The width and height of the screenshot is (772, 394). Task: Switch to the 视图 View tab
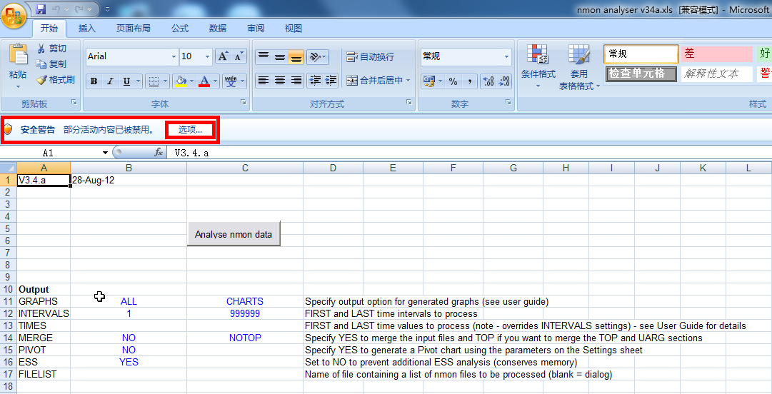point(293,29)
